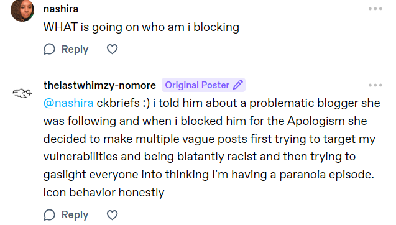Screen dimensions: 396x225
Task: Click the word Apologism in the reply
Action: click(x=316, y=121)
